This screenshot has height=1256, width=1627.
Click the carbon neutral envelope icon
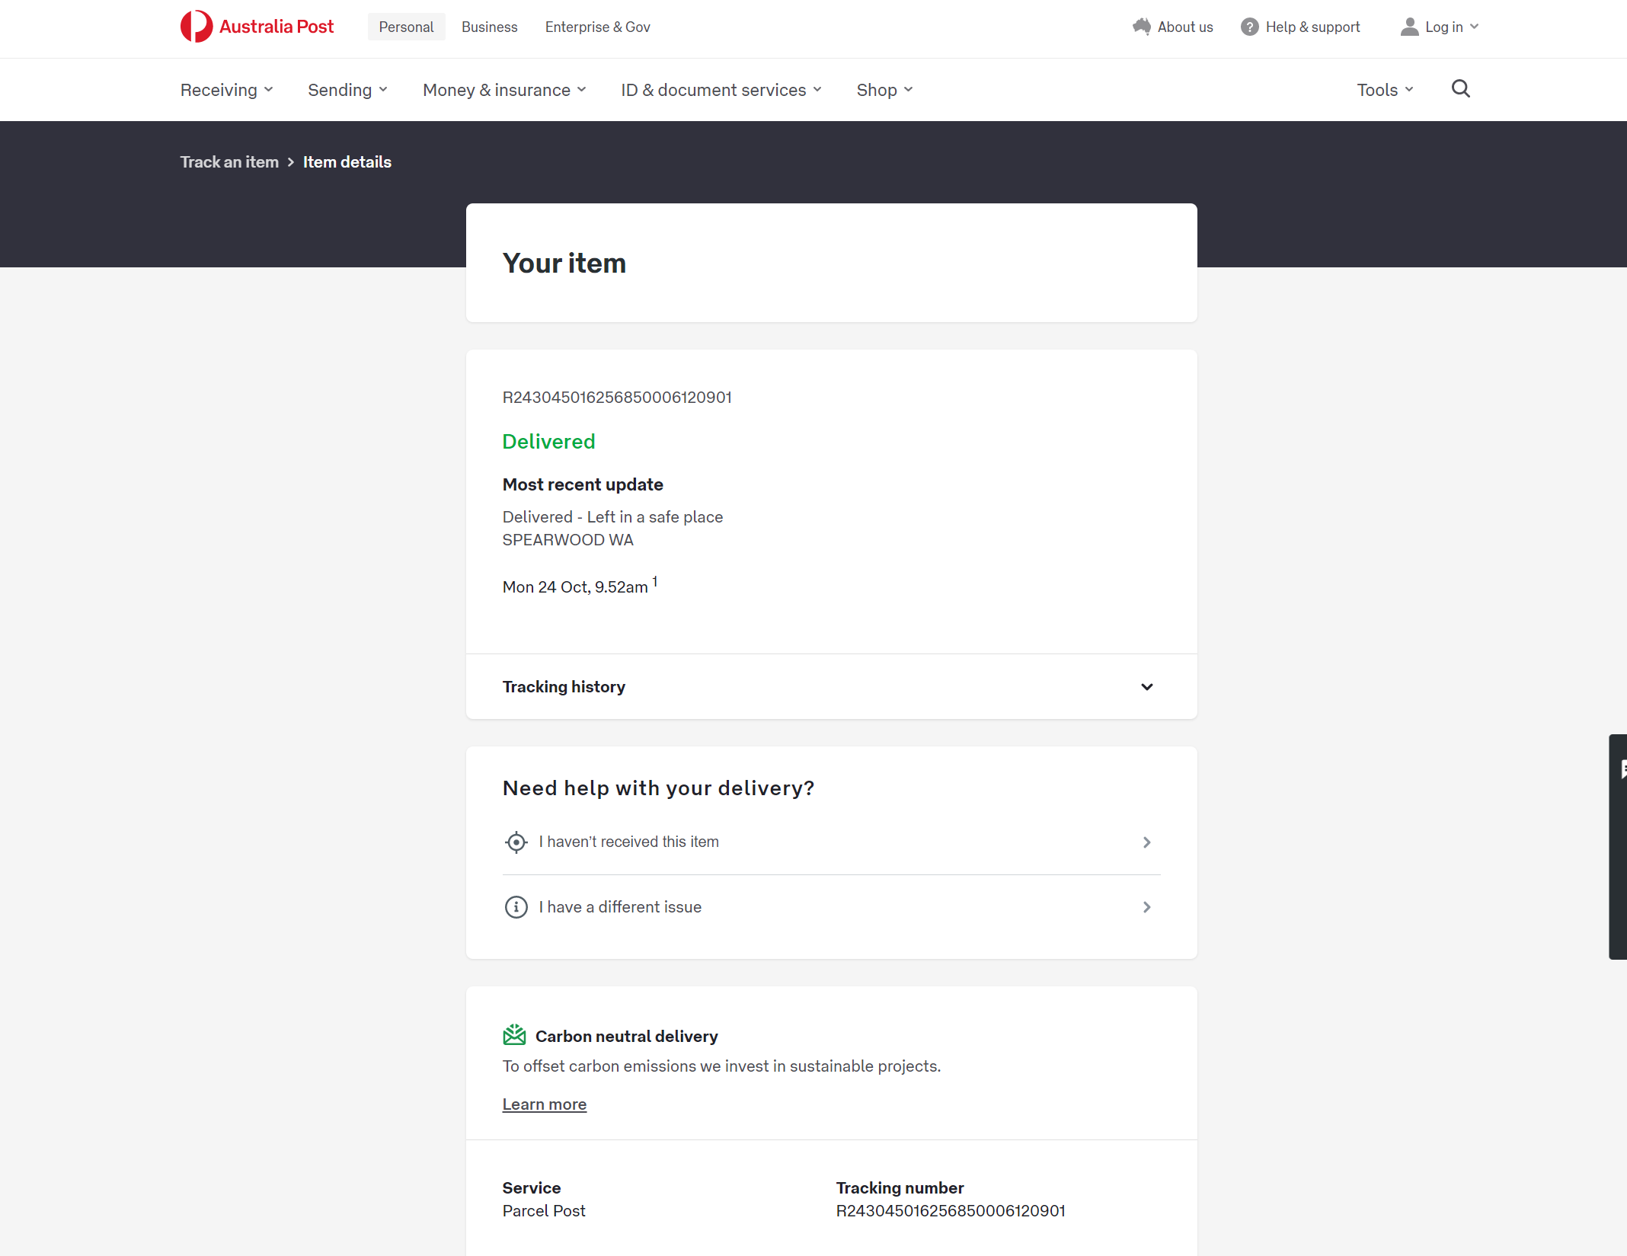[514, 1035]
